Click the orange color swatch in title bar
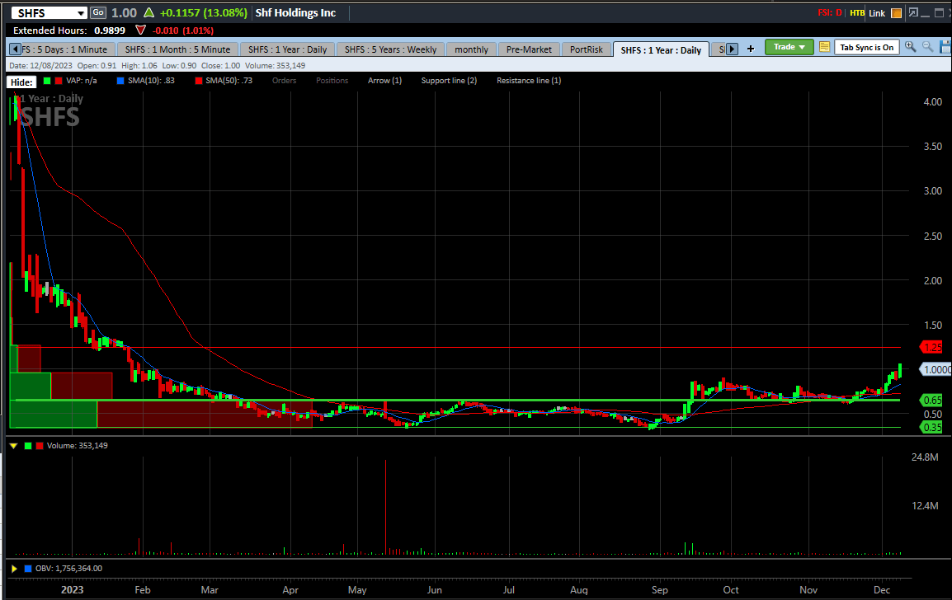952x600 pixels. pos(896,12)
